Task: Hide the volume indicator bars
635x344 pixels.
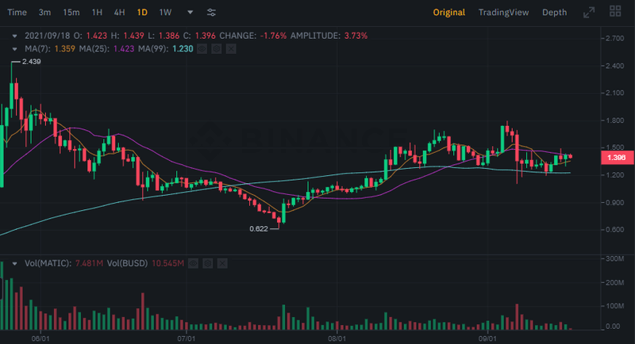Action: [194, 262]
